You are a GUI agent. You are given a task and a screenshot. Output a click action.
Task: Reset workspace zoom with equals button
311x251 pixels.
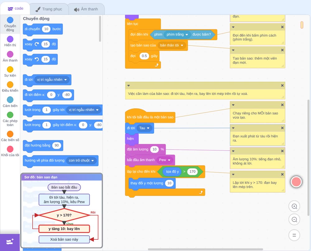pyautogui.click(x=294, y=235)
